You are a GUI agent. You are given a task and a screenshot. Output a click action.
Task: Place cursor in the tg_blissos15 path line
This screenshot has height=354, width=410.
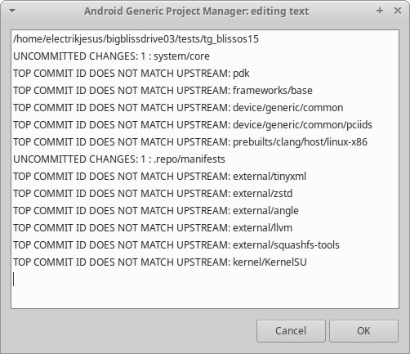[136, 39]
